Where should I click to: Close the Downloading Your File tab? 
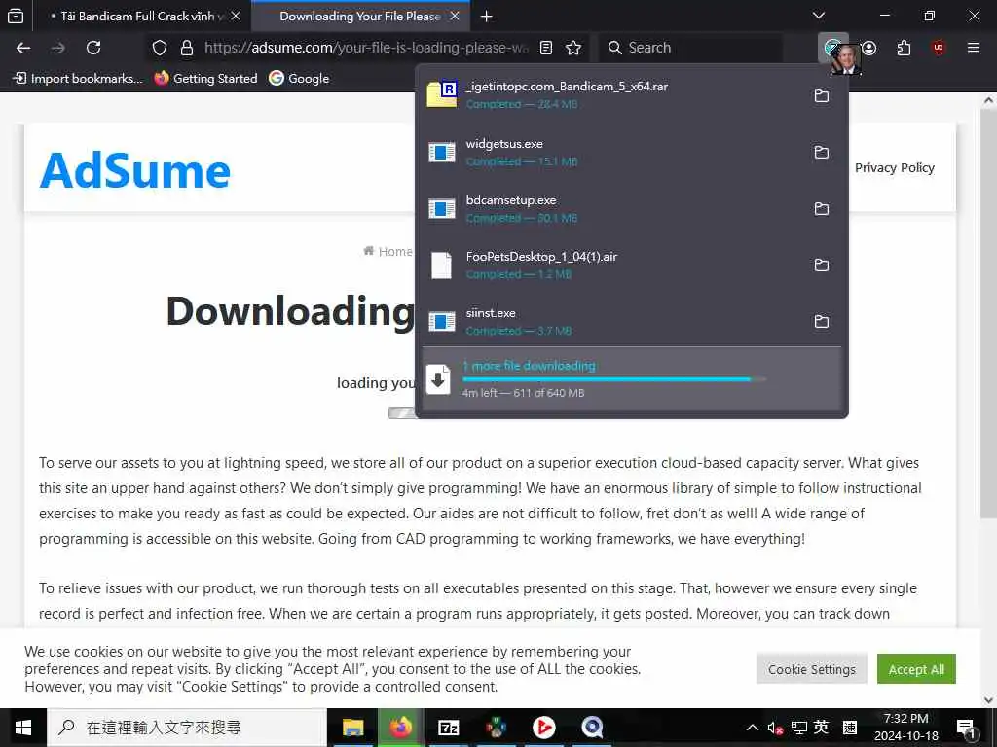455,16
